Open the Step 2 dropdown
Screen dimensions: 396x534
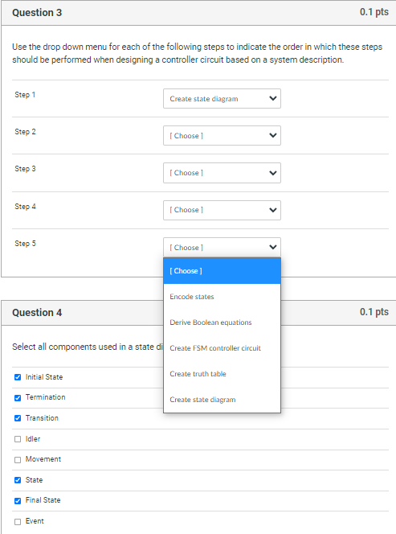point(222,136)
